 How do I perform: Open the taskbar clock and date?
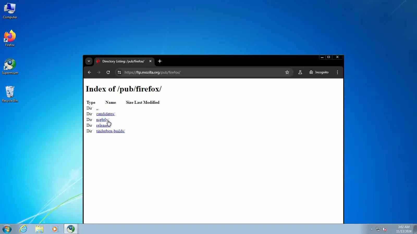click(x=404, y=229)
